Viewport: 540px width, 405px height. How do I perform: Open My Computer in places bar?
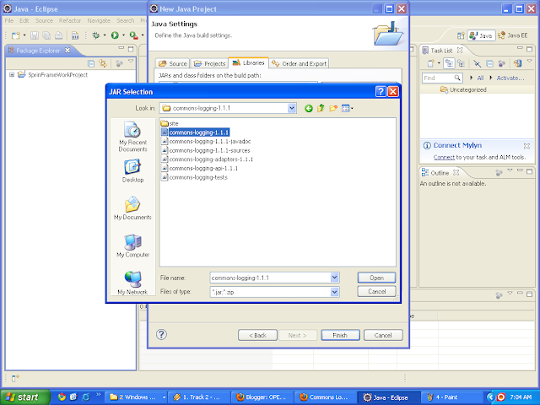(x=133, y=246)
